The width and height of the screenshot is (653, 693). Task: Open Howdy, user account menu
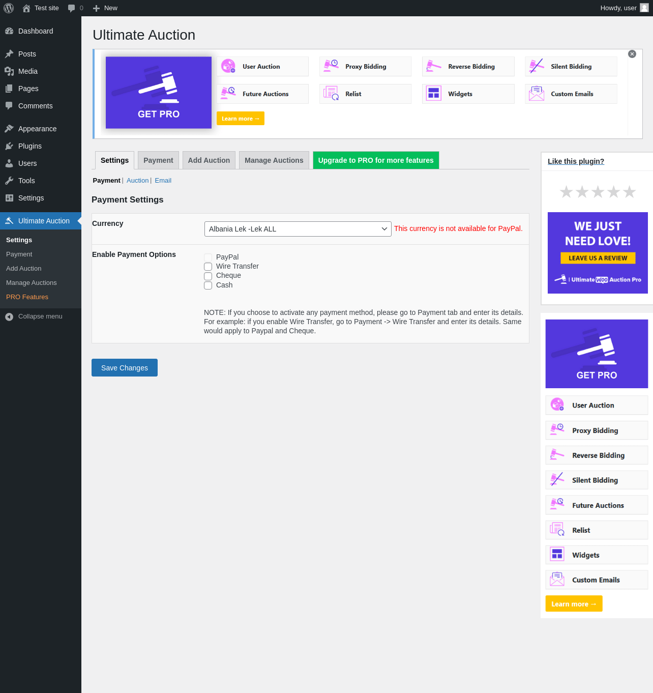[625, 8]
